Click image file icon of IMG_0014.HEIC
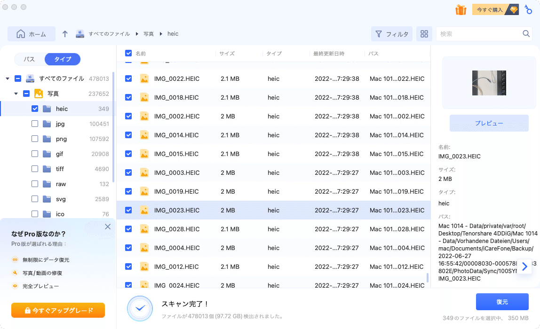 click(x=144, y=135)
